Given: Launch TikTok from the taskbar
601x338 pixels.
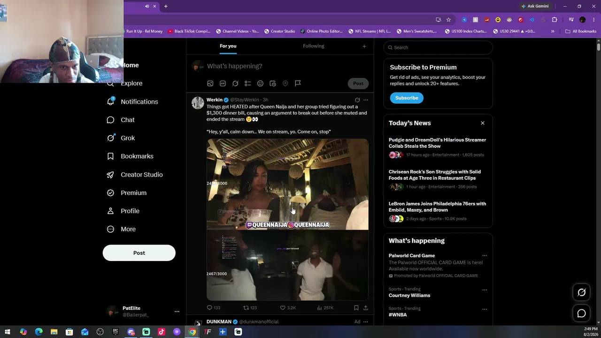Looking at the screenshot, I should [162, 332].
